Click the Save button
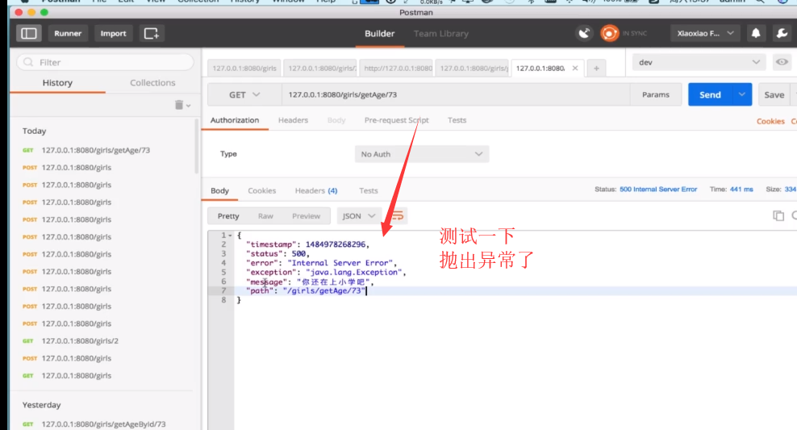 774,94
